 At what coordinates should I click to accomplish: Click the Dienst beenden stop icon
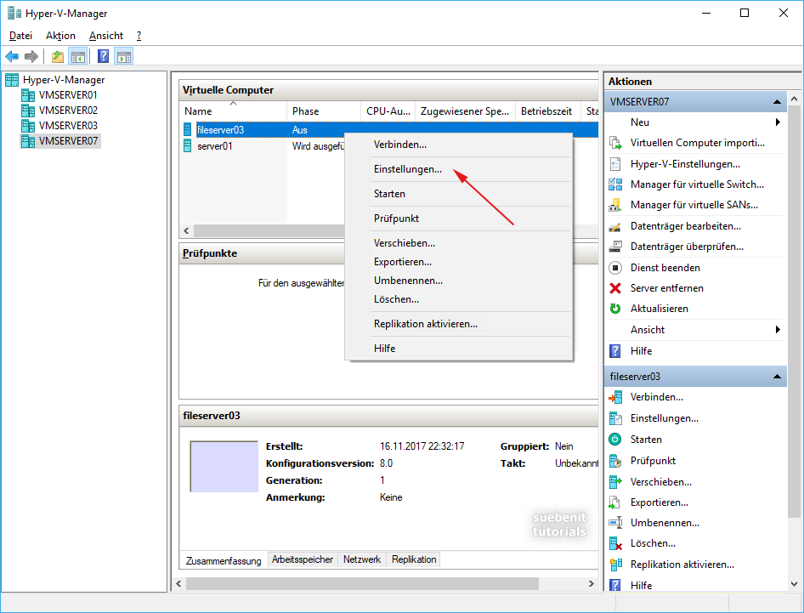click(615, 268)
